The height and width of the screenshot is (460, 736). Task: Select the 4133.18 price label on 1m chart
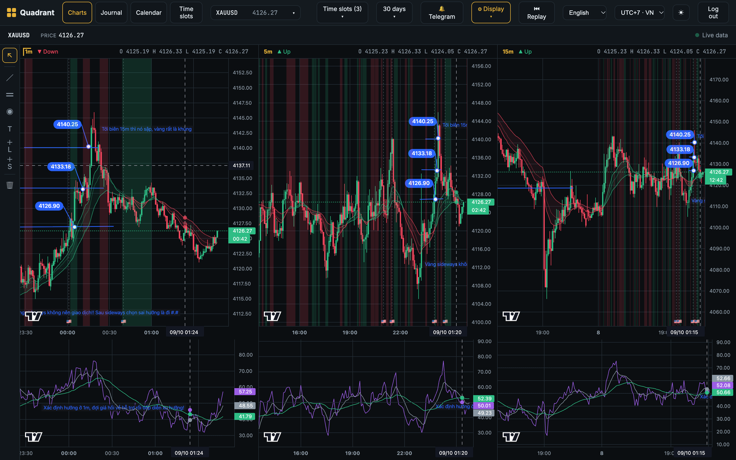[61, 167]
